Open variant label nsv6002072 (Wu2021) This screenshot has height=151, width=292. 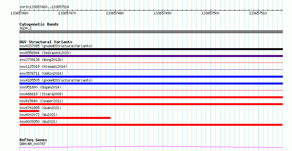coord(38,115)
